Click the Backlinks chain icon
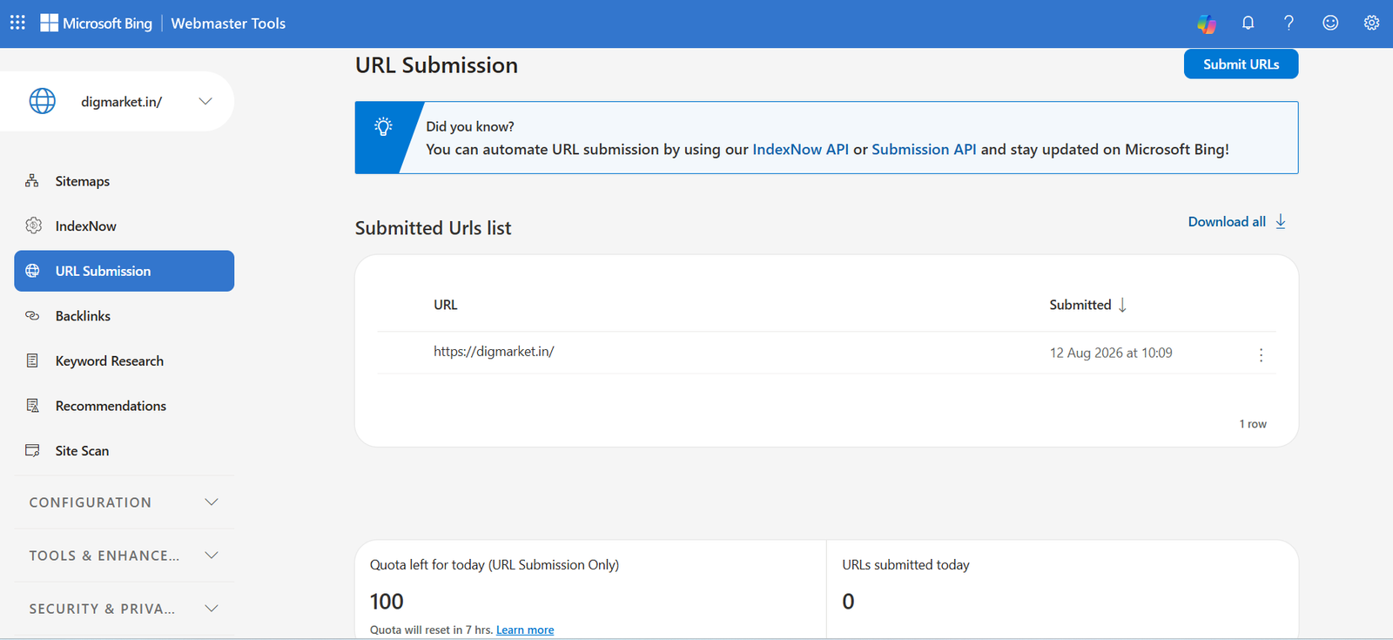 32,315
